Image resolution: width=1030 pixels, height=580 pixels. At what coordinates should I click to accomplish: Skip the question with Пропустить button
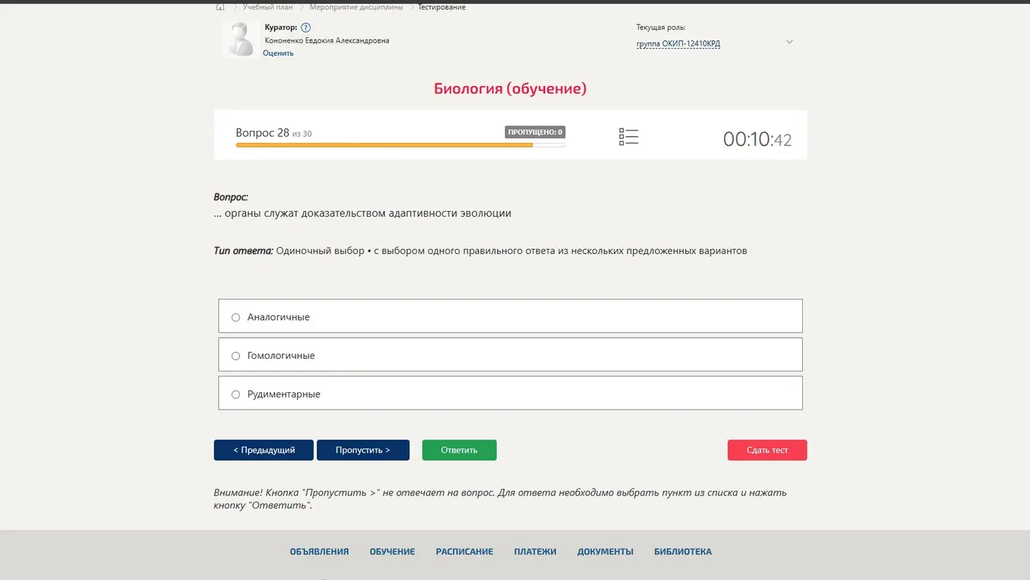coord(363,450)
